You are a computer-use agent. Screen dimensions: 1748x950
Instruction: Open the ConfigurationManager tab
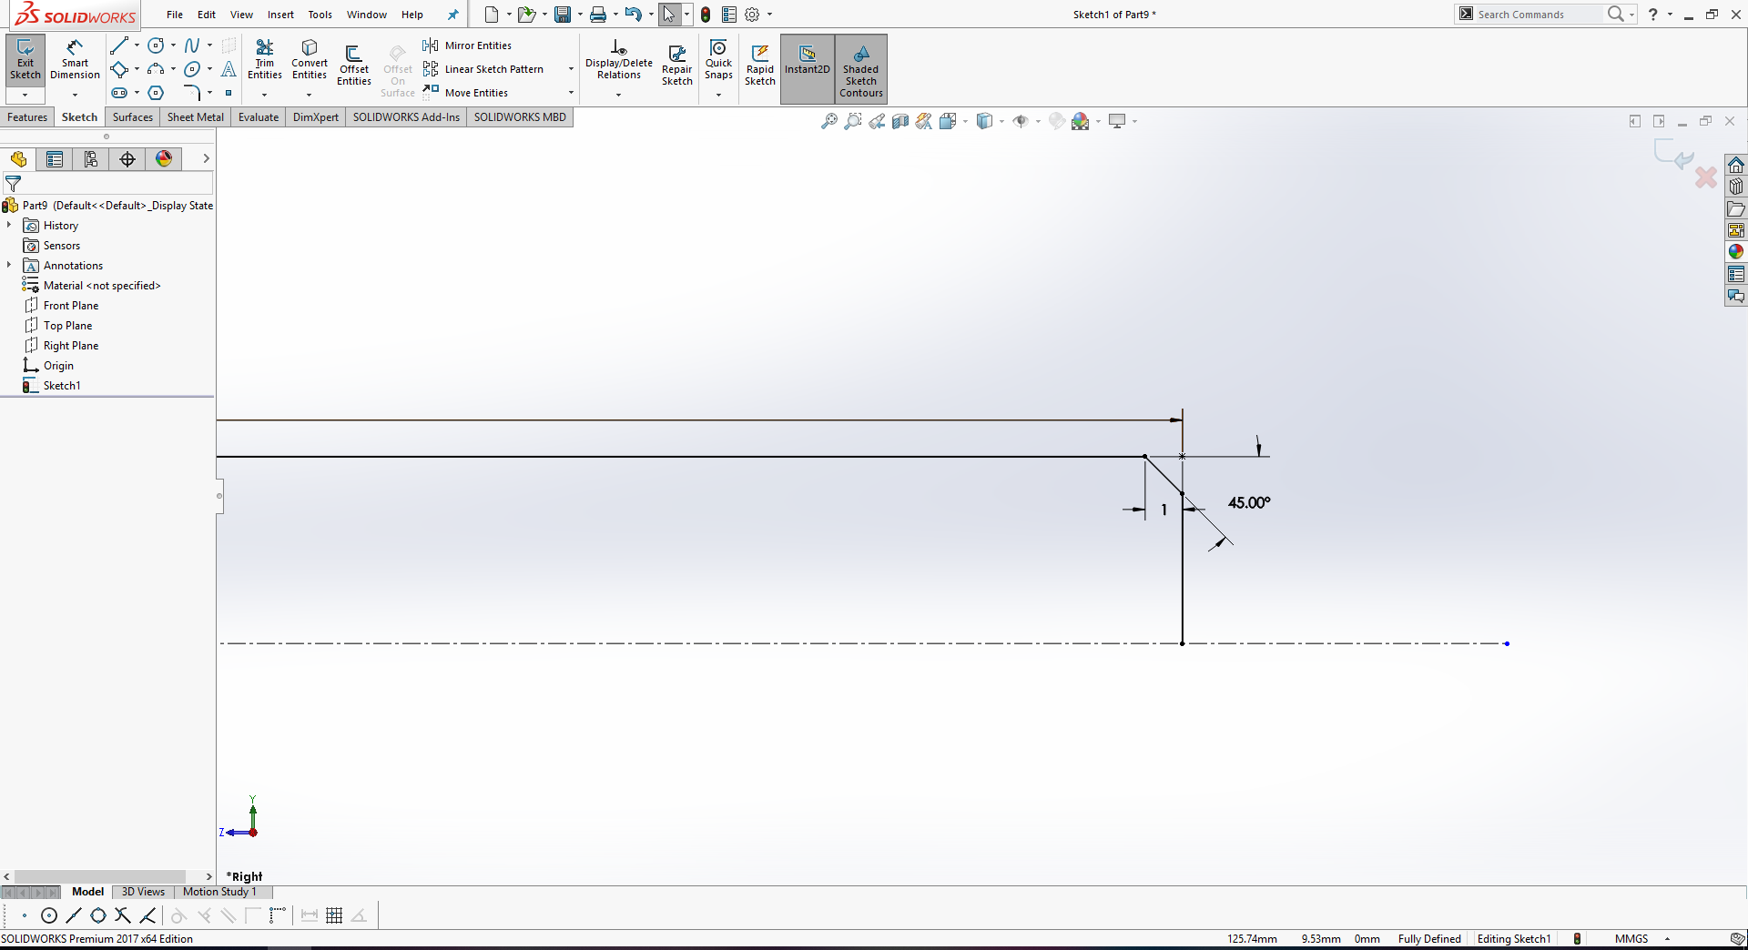tap(91, 159)
